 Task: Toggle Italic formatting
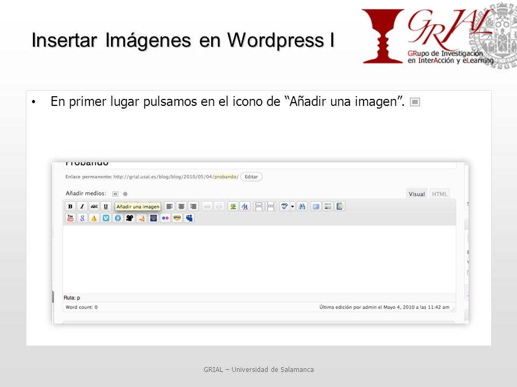[82, 206]
